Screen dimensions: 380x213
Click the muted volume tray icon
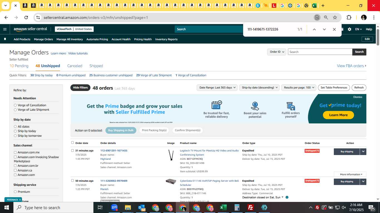pyautogui.click(x=344, y=207)
